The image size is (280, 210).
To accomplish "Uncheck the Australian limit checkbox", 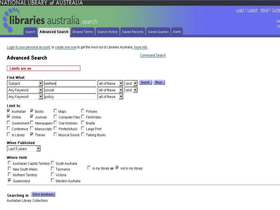I will pyautogui.click(x=8, y=111).
